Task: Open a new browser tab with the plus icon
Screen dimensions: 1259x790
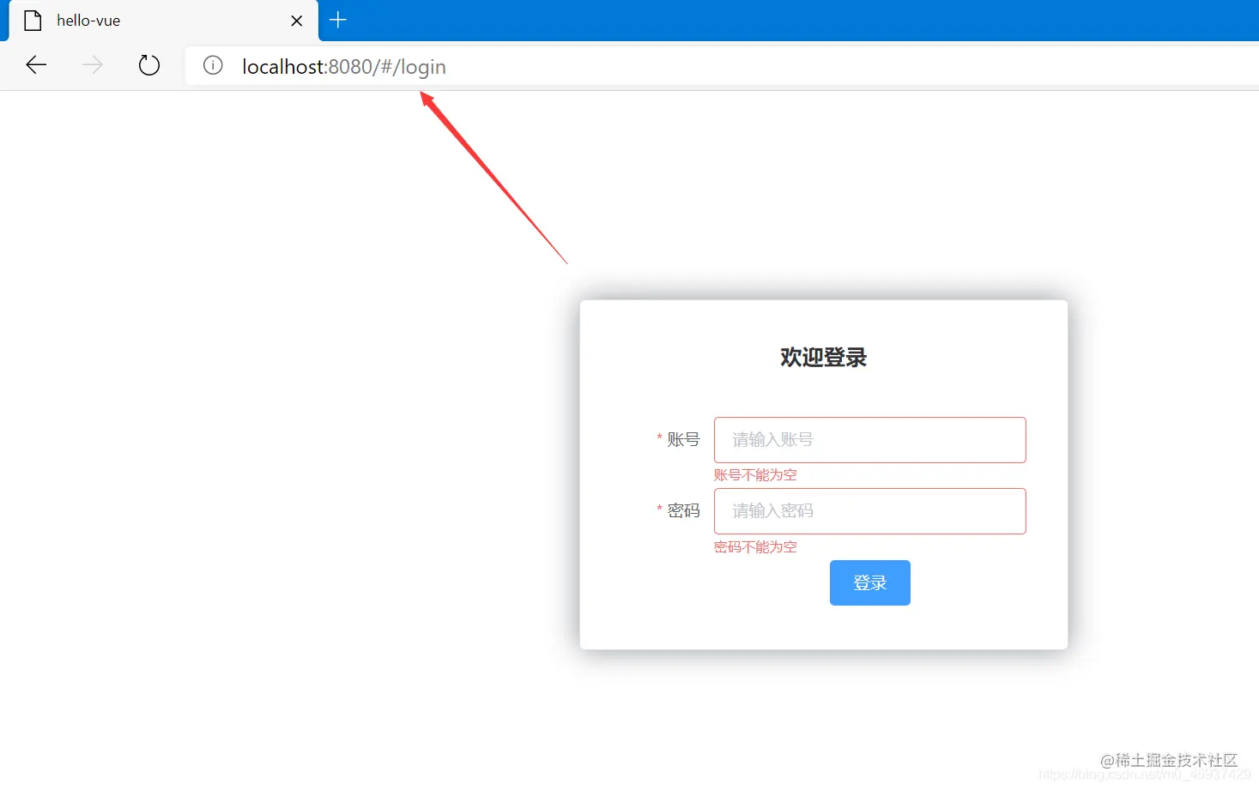Action: pos(337,19)
